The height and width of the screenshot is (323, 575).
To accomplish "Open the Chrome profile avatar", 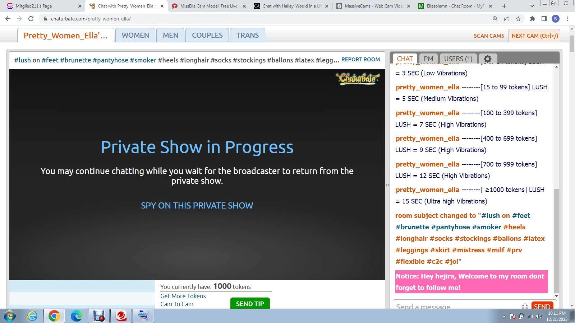I will coord(556,19).
